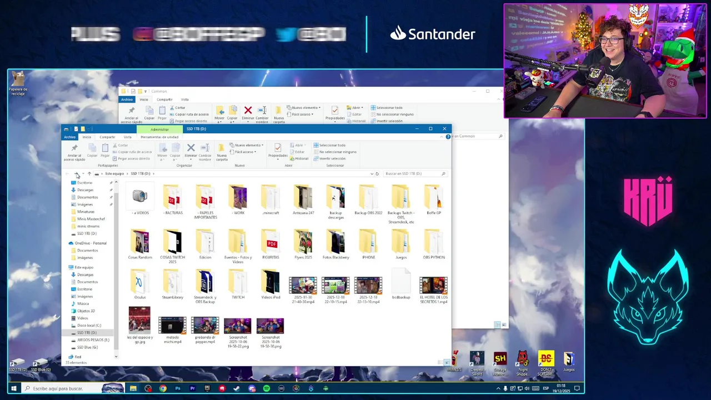The image size is (711, 400).
Task: Select the SteamLibrary folder
Action: [173, 284]
